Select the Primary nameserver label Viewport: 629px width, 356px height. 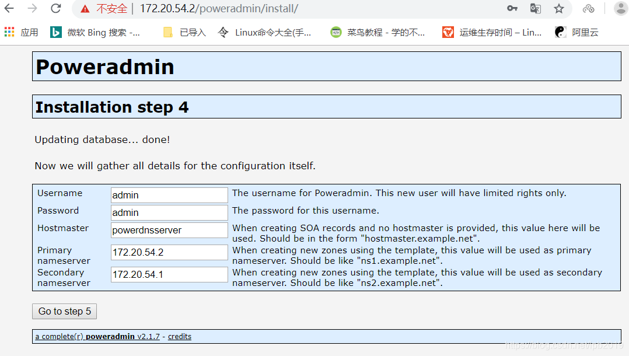64,256
